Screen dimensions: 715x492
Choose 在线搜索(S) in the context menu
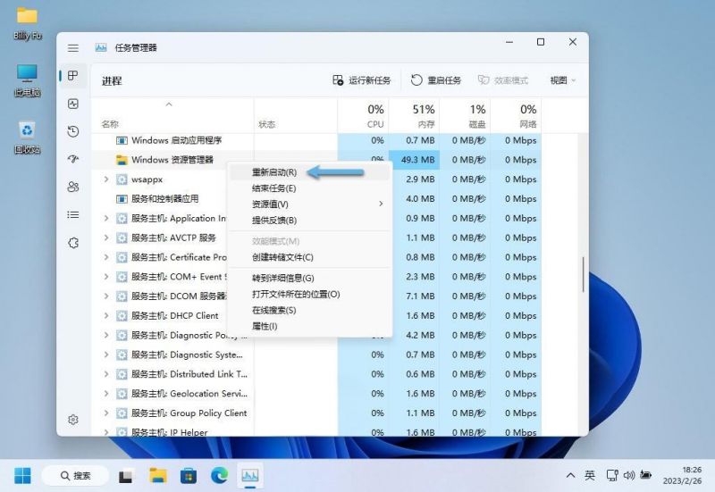(x=309, y=310)
